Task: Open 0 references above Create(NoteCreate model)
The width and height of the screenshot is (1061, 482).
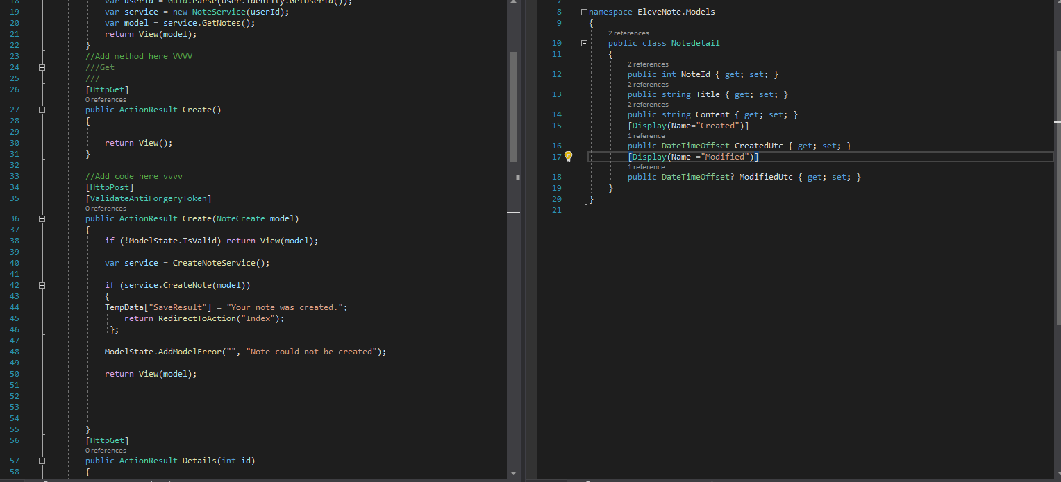Action: click(106, 209)
